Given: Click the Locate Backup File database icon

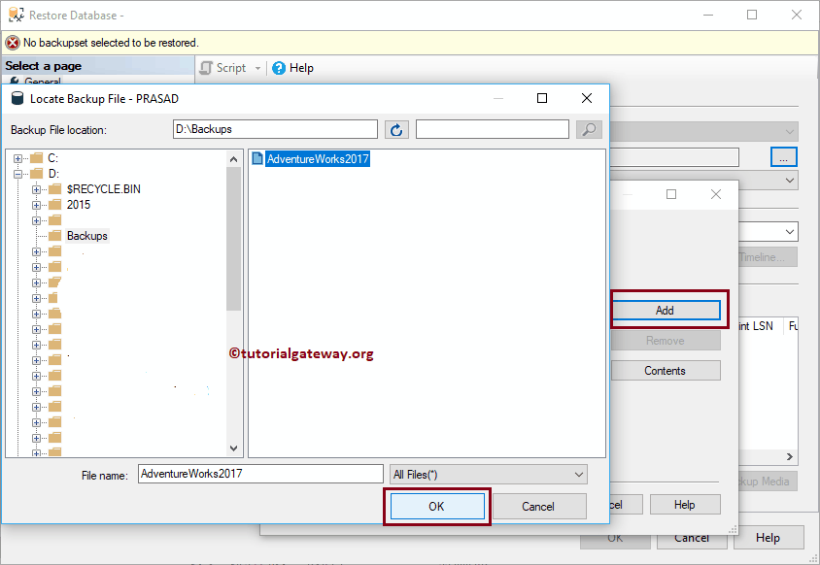Looking at the screenshot, I should coord(16,98).
